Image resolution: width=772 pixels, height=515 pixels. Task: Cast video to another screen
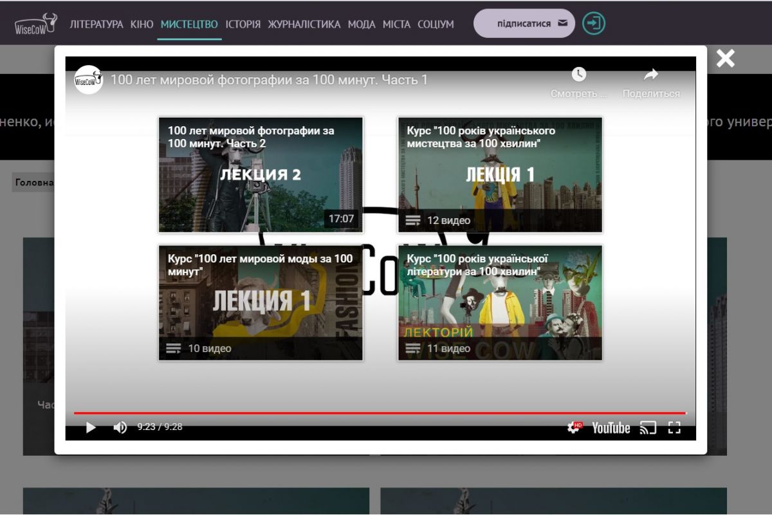click(x=647, y=427)
